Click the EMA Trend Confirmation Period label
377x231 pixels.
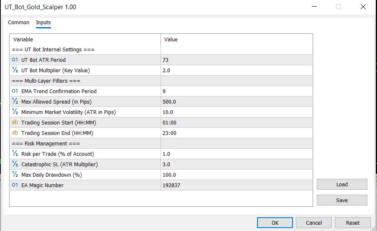point(59,91)
